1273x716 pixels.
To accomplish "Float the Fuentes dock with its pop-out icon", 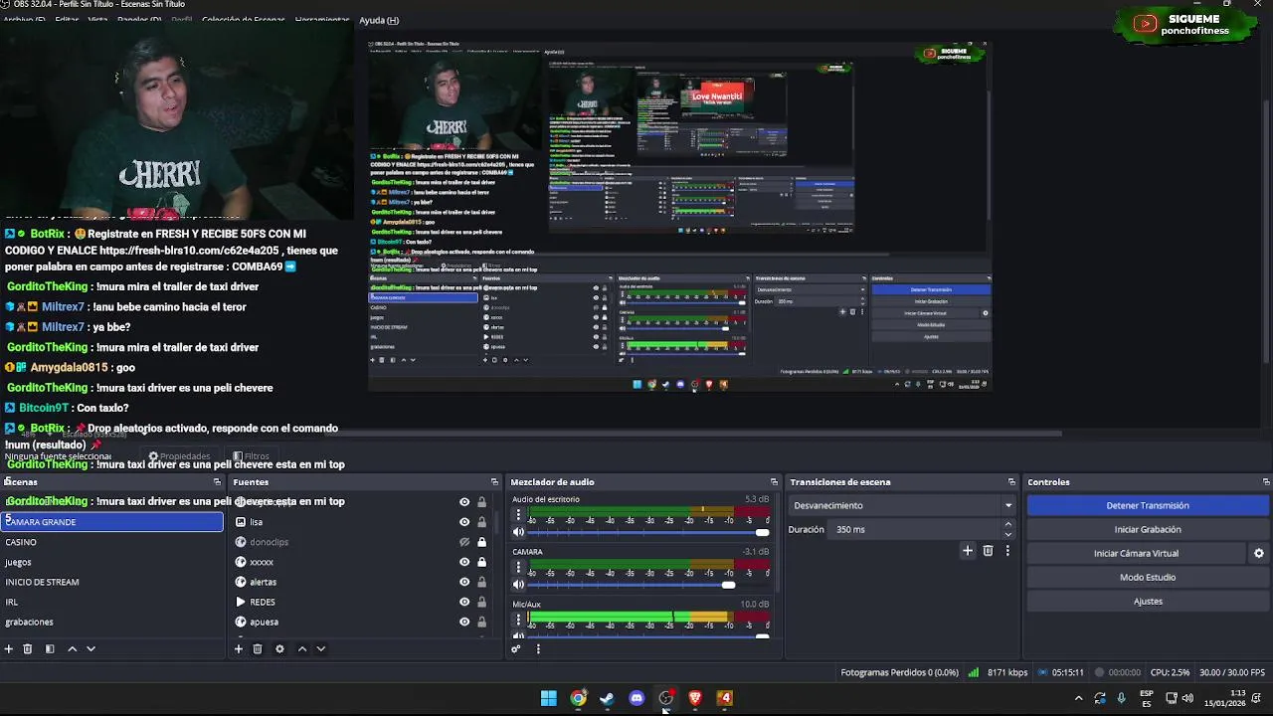I will tap(494, 482).
